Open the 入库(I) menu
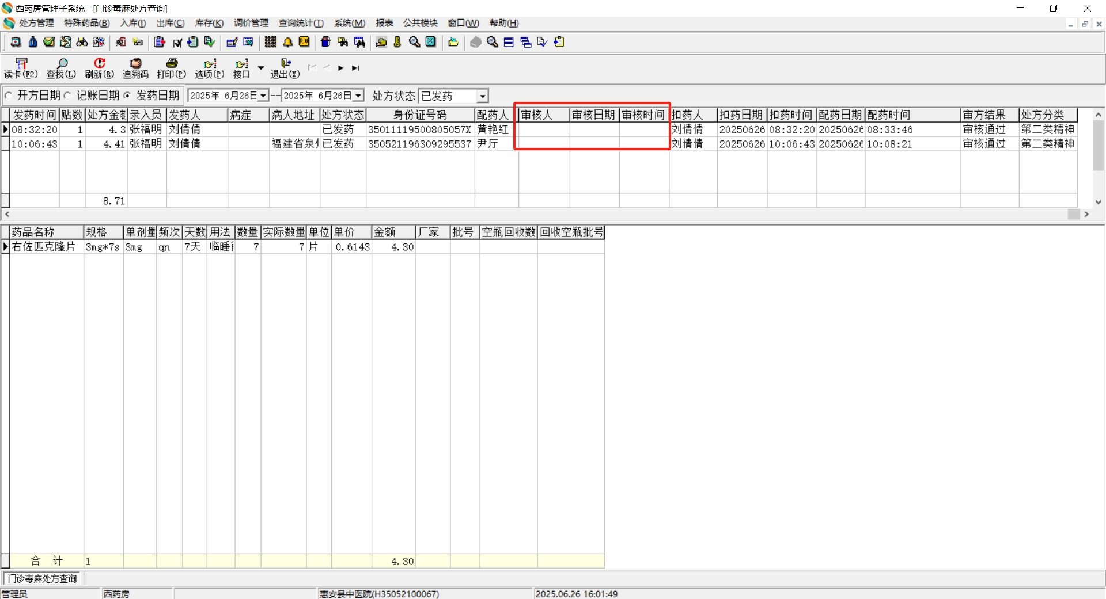This screenshot has width=1106, height=599. coord(133,23)
